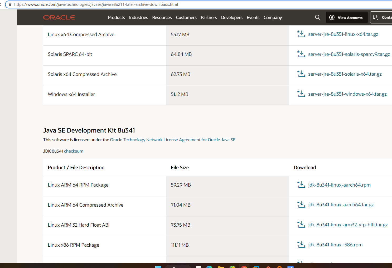The width and height of the screenshot is (392, 268).
Task: Click the 'File Size' column header
Action: tap(180, 168)
